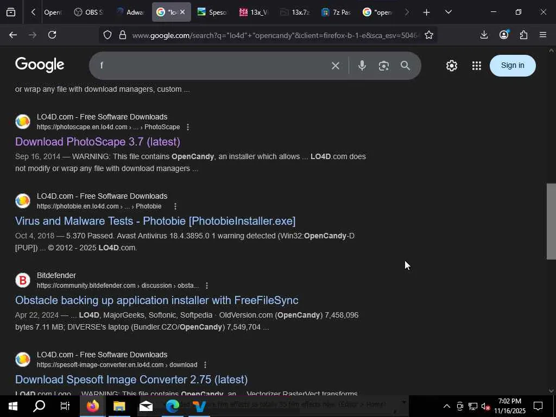Bookmark this page with the star icon
This screenshot has width=556, height=417.
click(429, 35)
